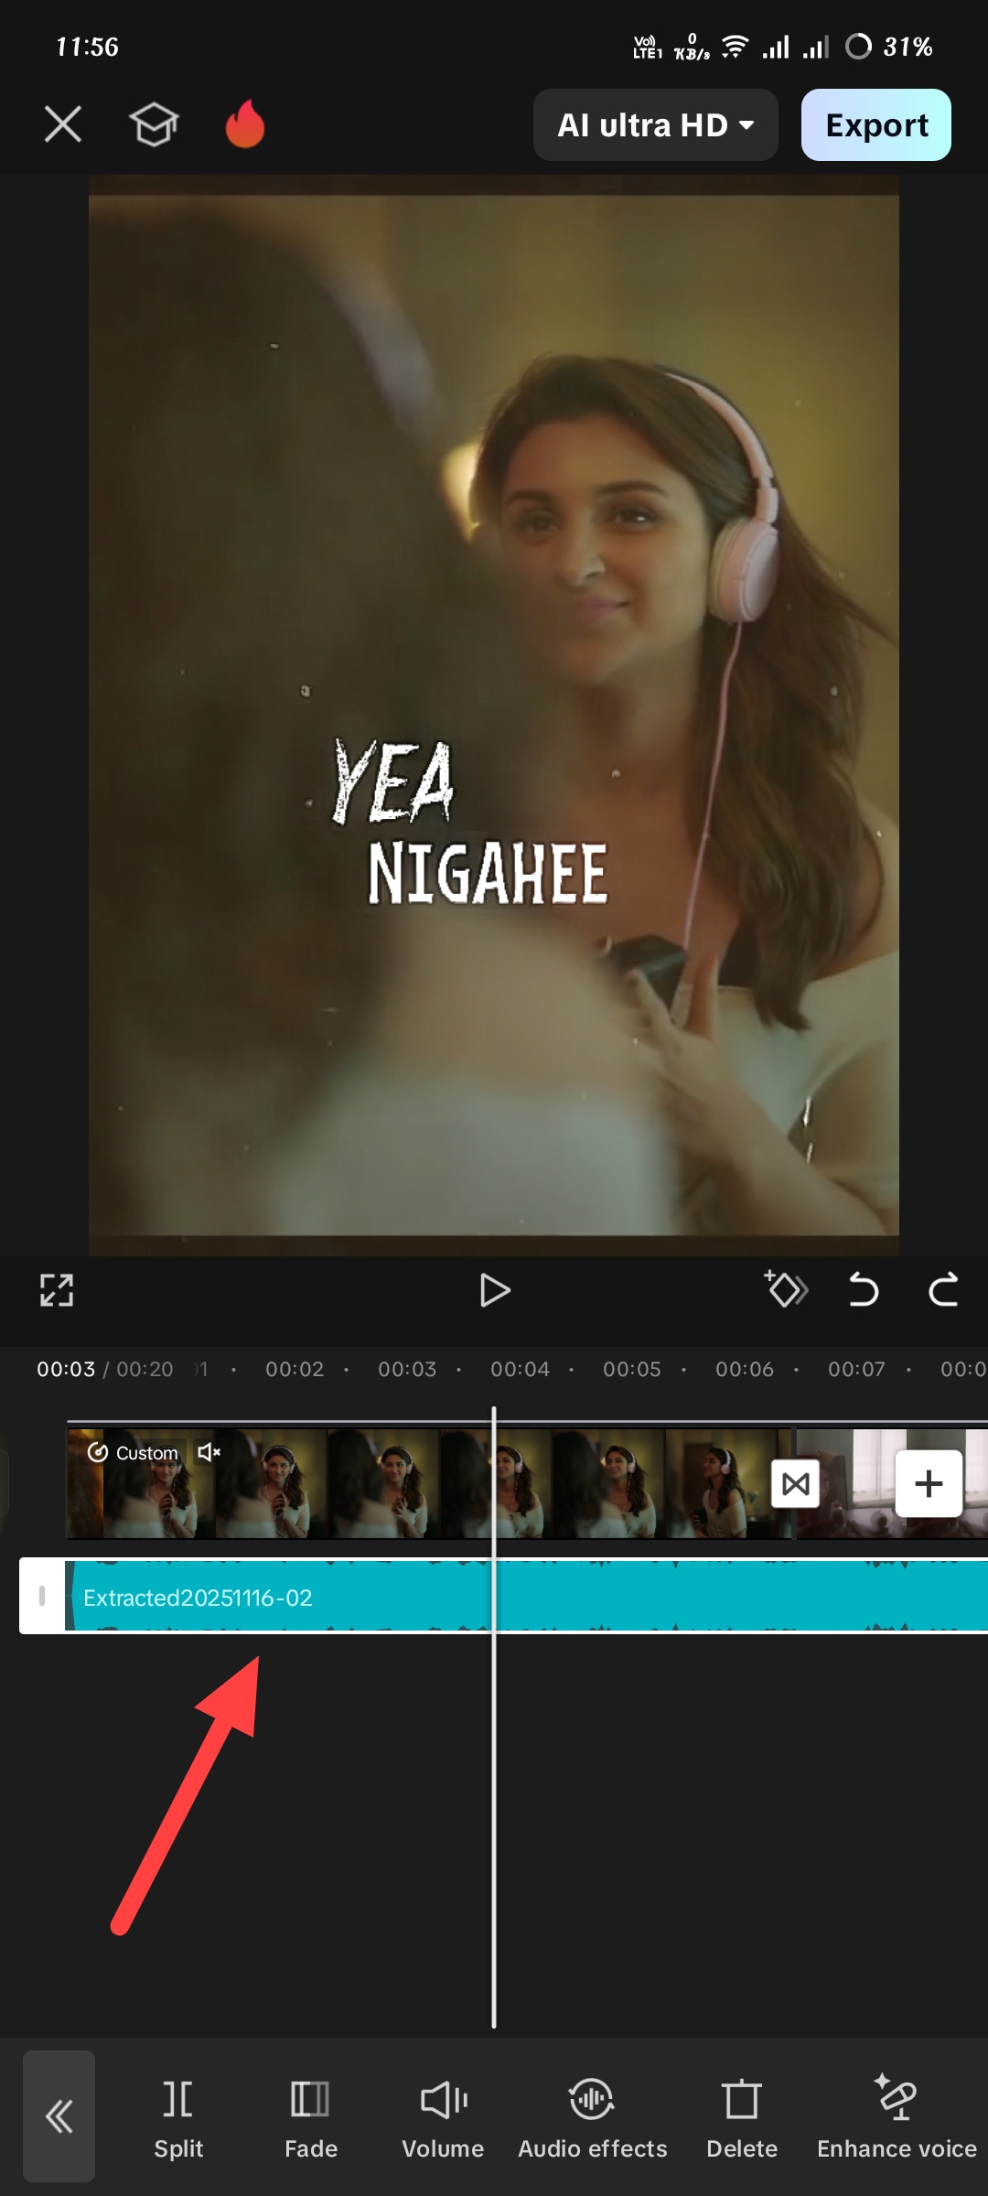This screenshot has height=2196, width=988.
Task: Add a keyframe with the diamond icon
Action: point(785,1289)
